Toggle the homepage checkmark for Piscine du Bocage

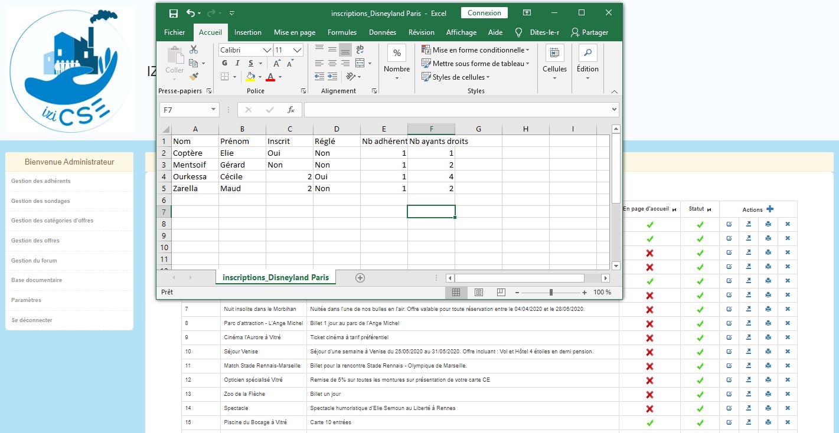coord(649,422)
